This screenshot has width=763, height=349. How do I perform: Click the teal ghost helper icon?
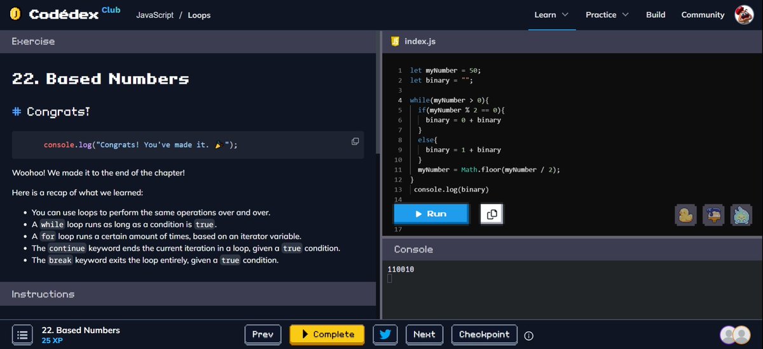point(741,215)
